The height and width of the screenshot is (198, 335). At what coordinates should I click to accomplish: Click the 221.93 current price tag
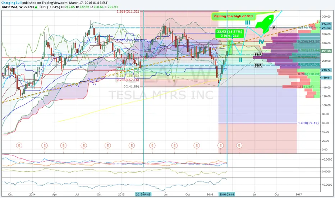point(326,51)
